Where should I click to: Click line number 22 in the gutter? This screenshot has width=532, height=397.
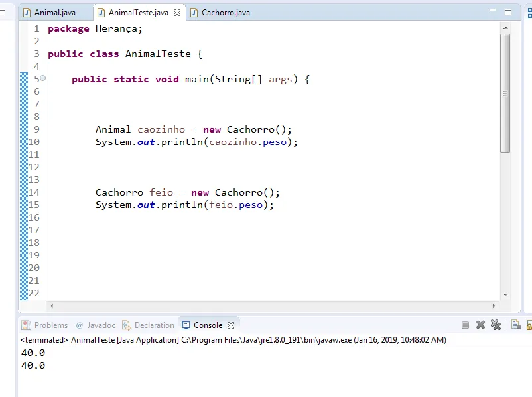pos(34,293)
